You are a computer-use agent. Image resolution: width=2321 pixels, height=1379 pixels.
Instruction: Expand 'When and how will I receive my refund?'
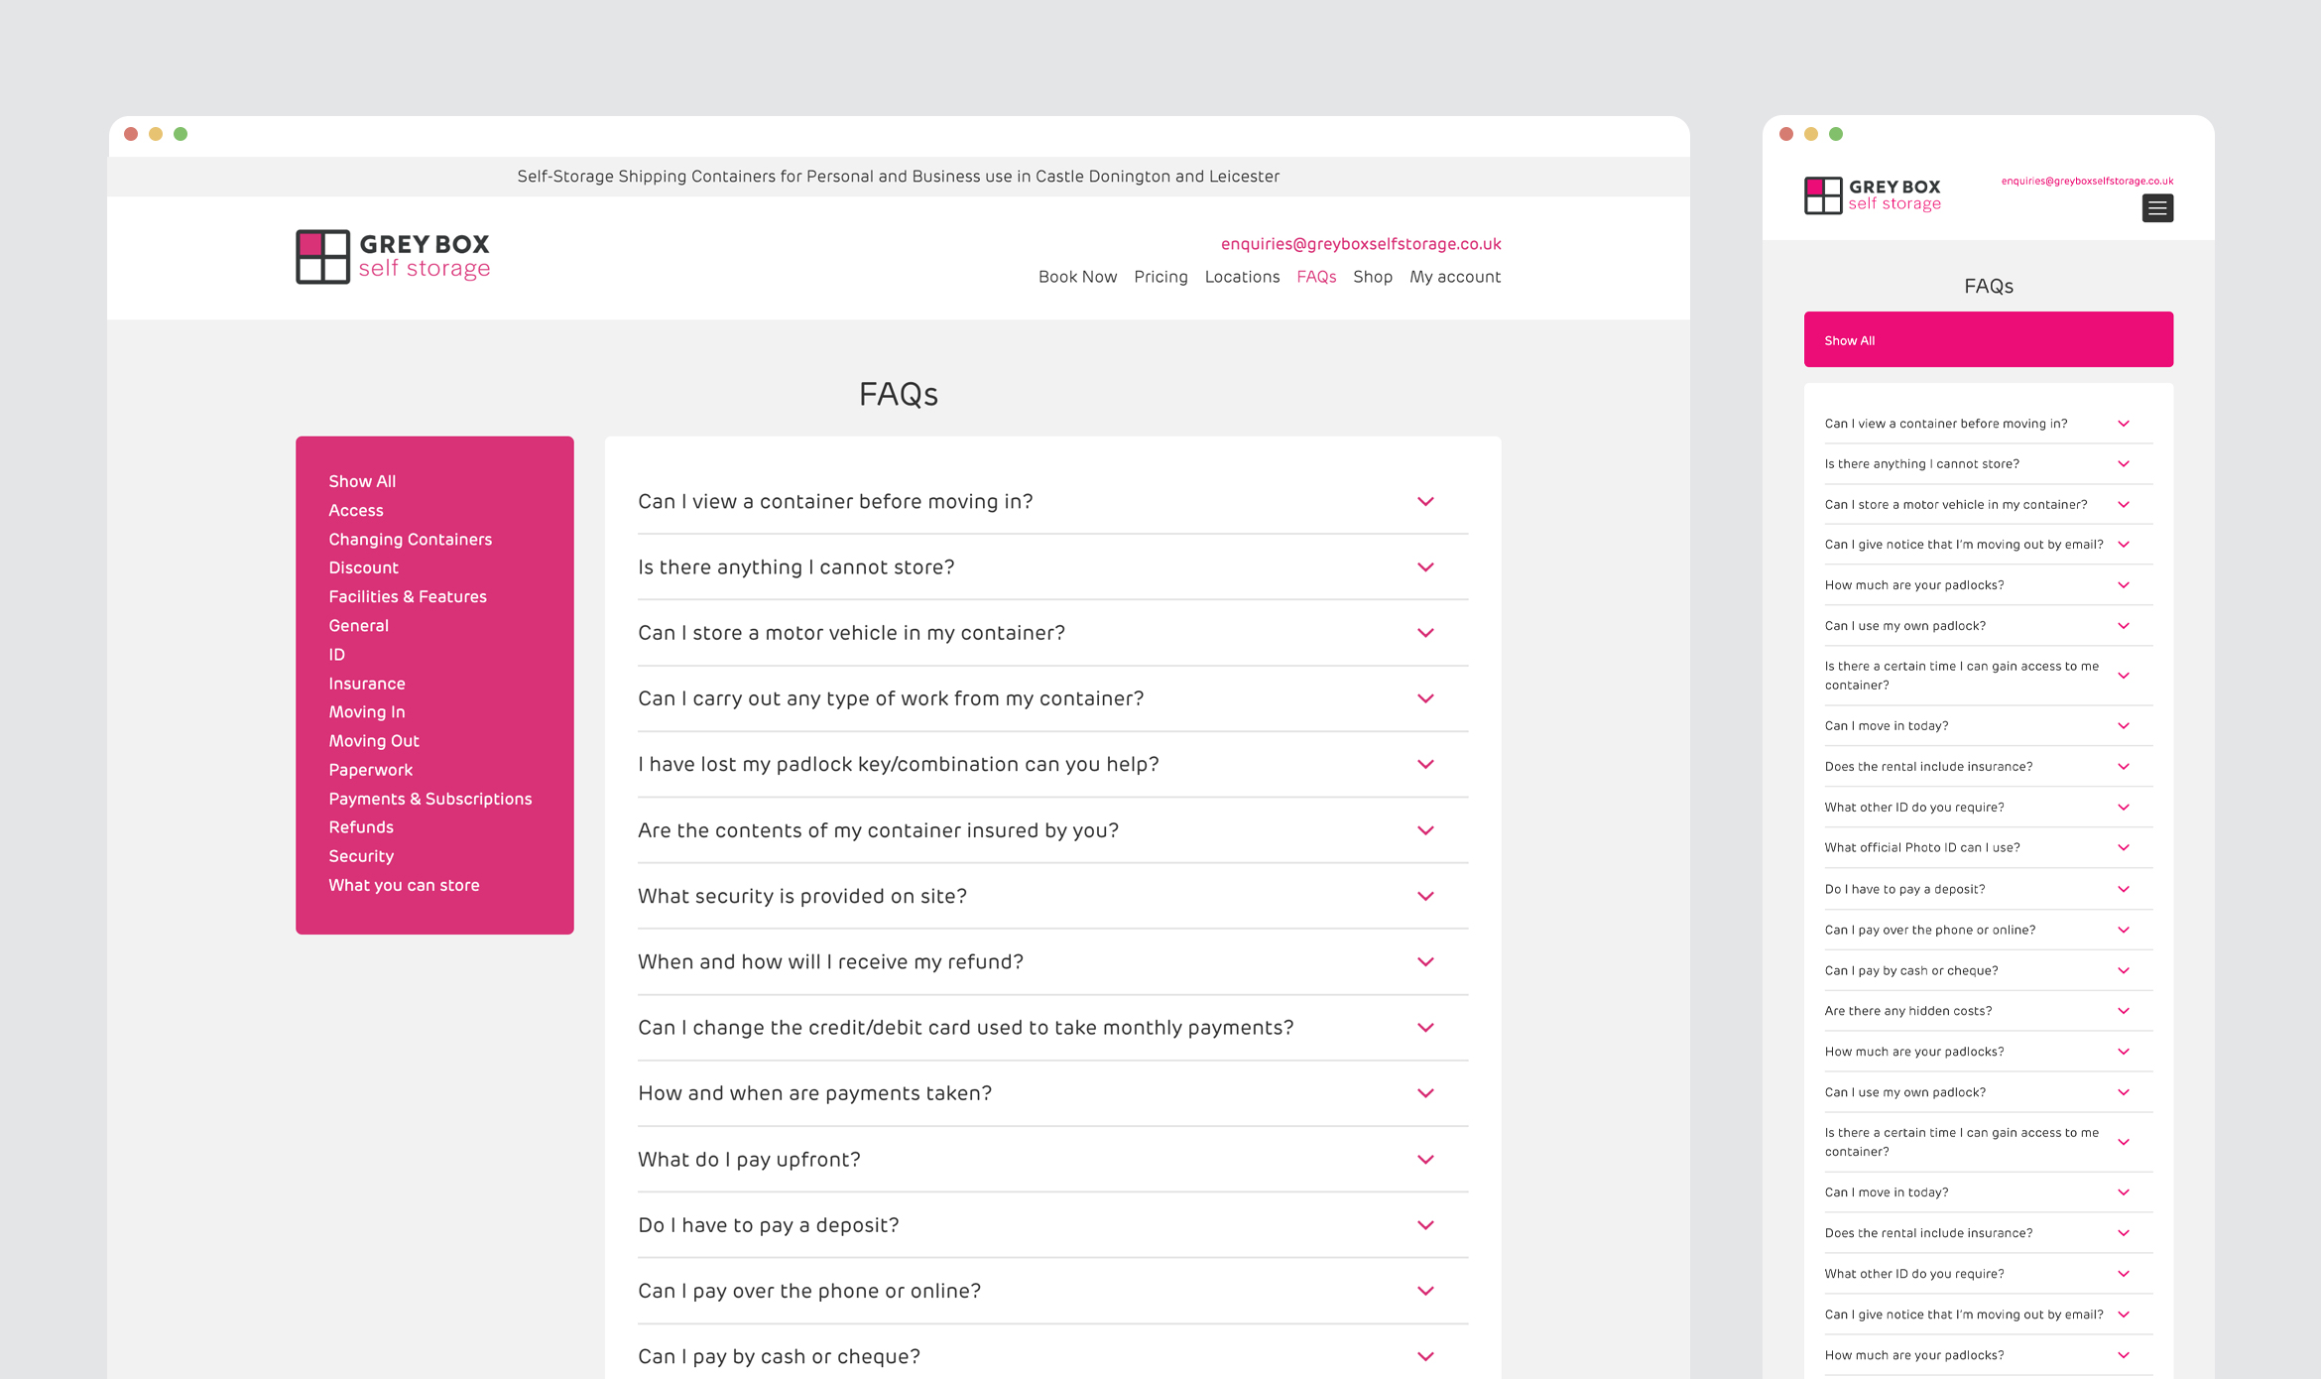point(1052,962)
